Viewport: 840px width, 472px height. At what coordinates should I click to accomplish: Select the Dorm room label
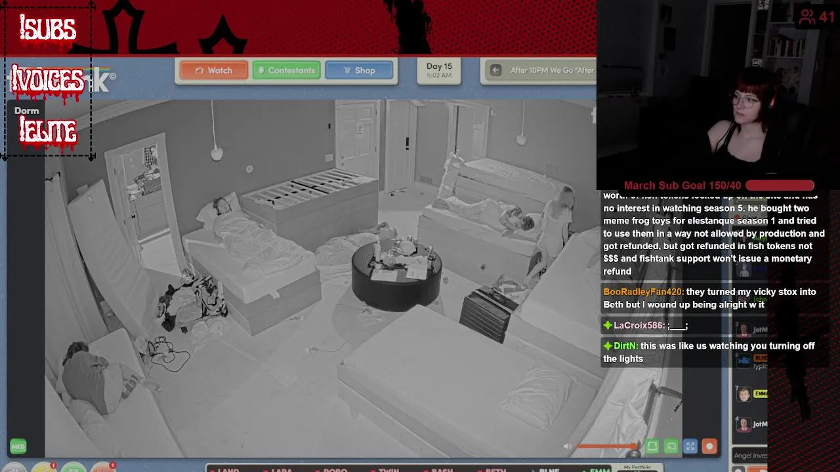(27, 111)
